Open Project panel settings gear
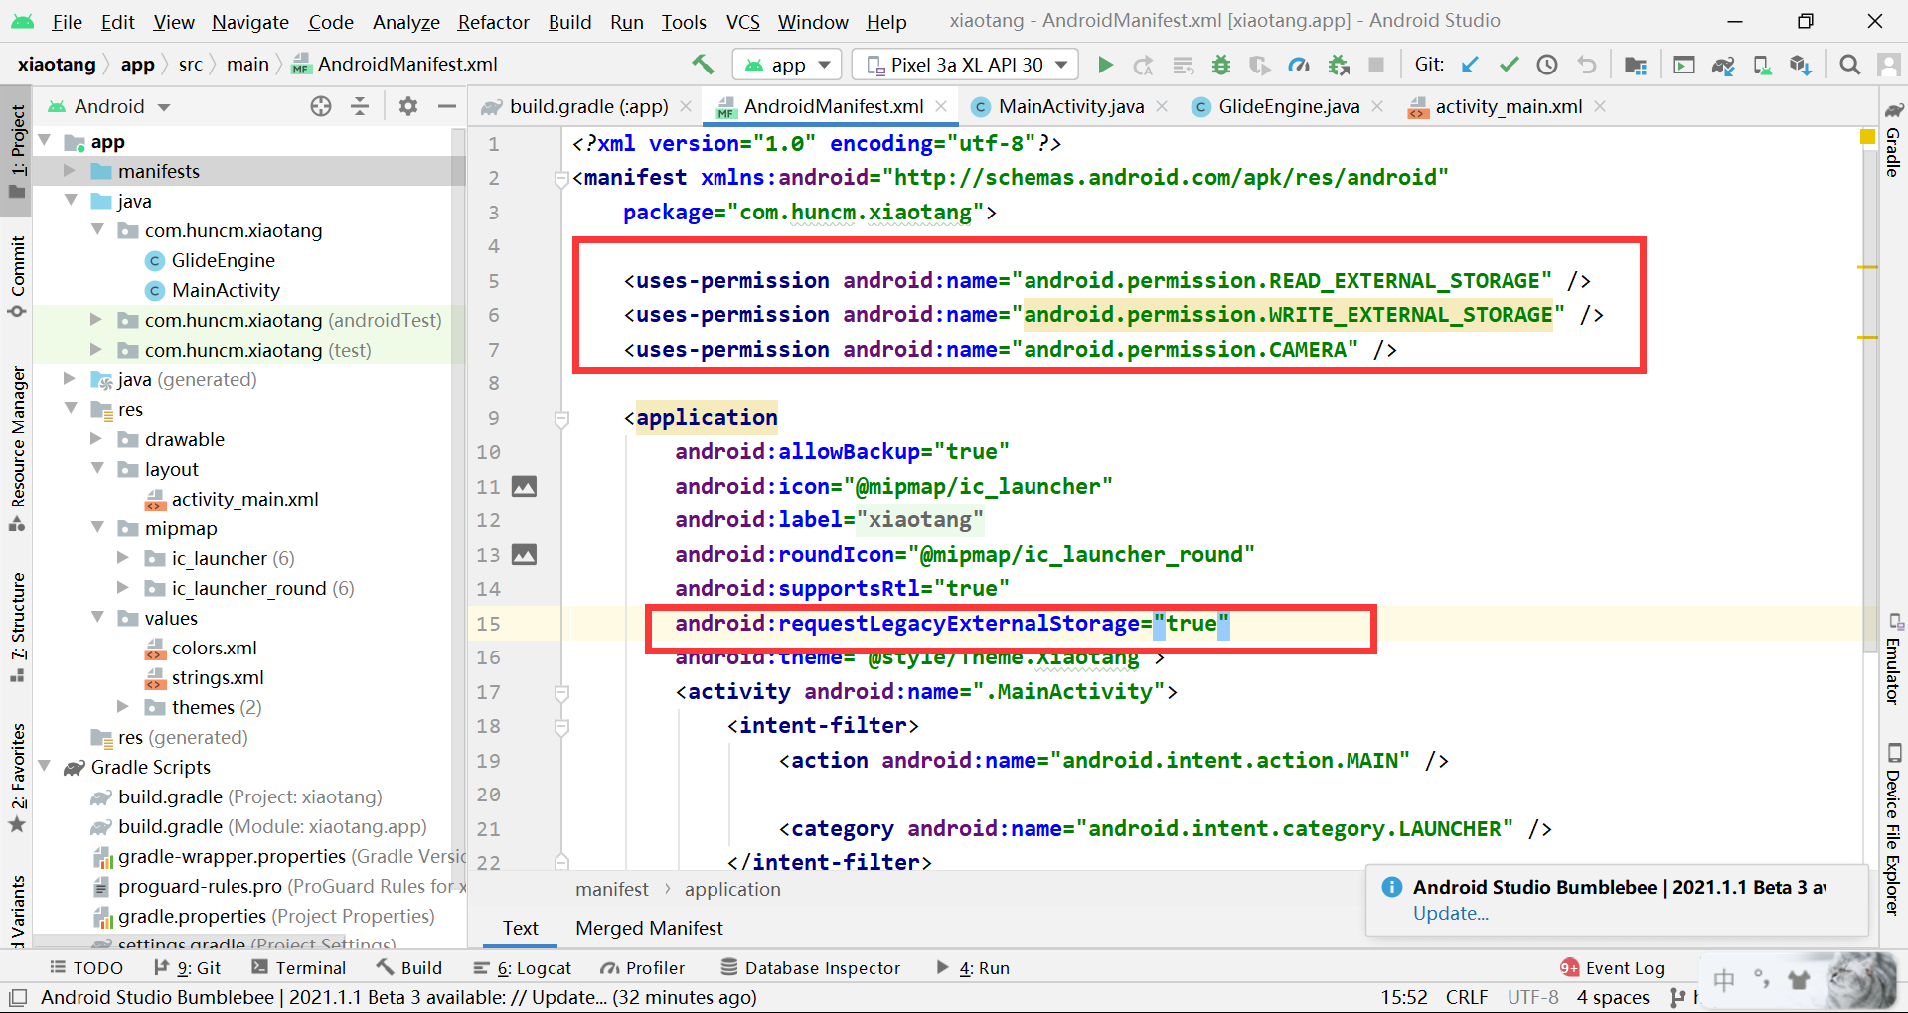Screen dimensions: 1908x1013 (408, 106)
